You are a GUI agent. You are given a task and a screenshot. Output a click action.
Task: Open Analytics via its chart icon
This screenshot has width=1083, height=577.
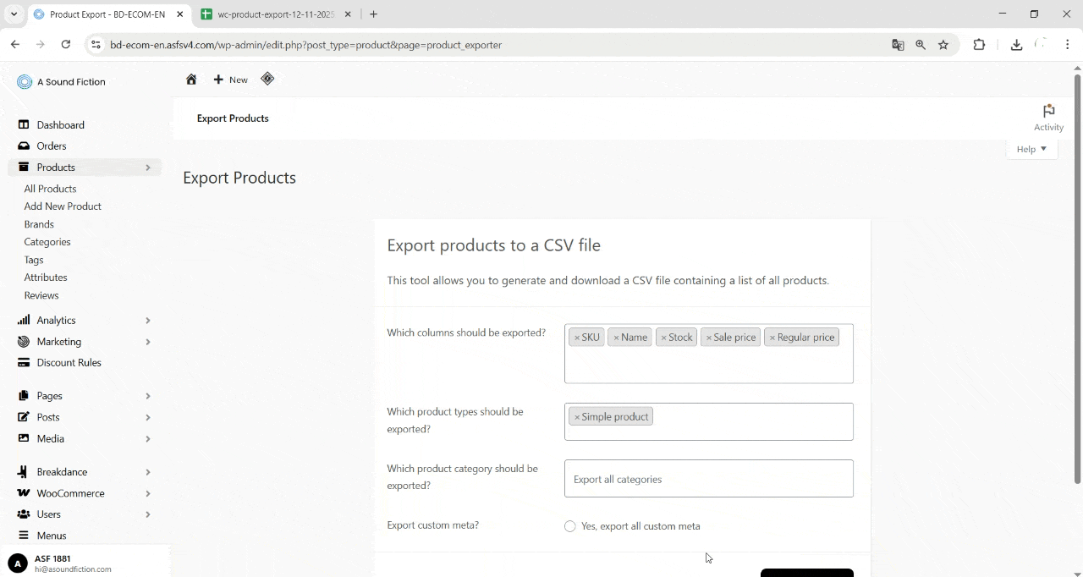(x=23, y=320)
